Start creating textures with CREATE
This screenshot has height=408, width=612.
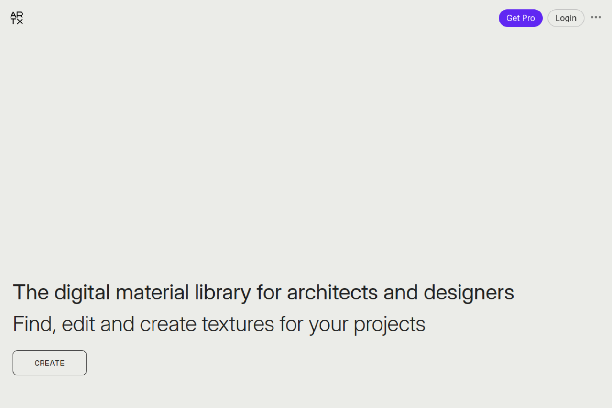(50, 363)
